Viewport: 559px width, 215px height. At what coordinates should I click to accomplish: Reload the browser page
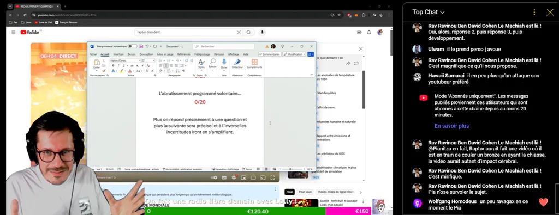tap(25, 15)
